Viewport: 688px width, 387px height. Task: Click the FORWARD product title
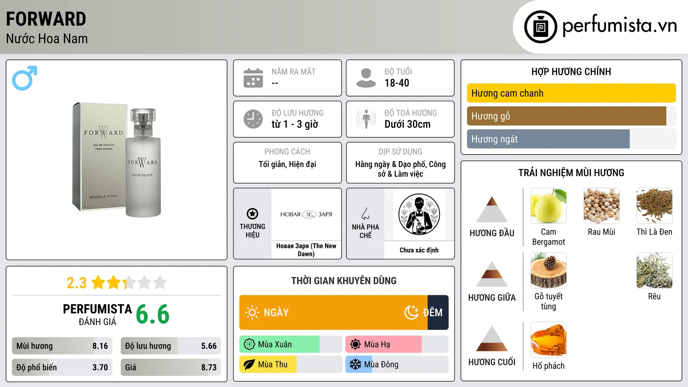[x=46, y=19]
